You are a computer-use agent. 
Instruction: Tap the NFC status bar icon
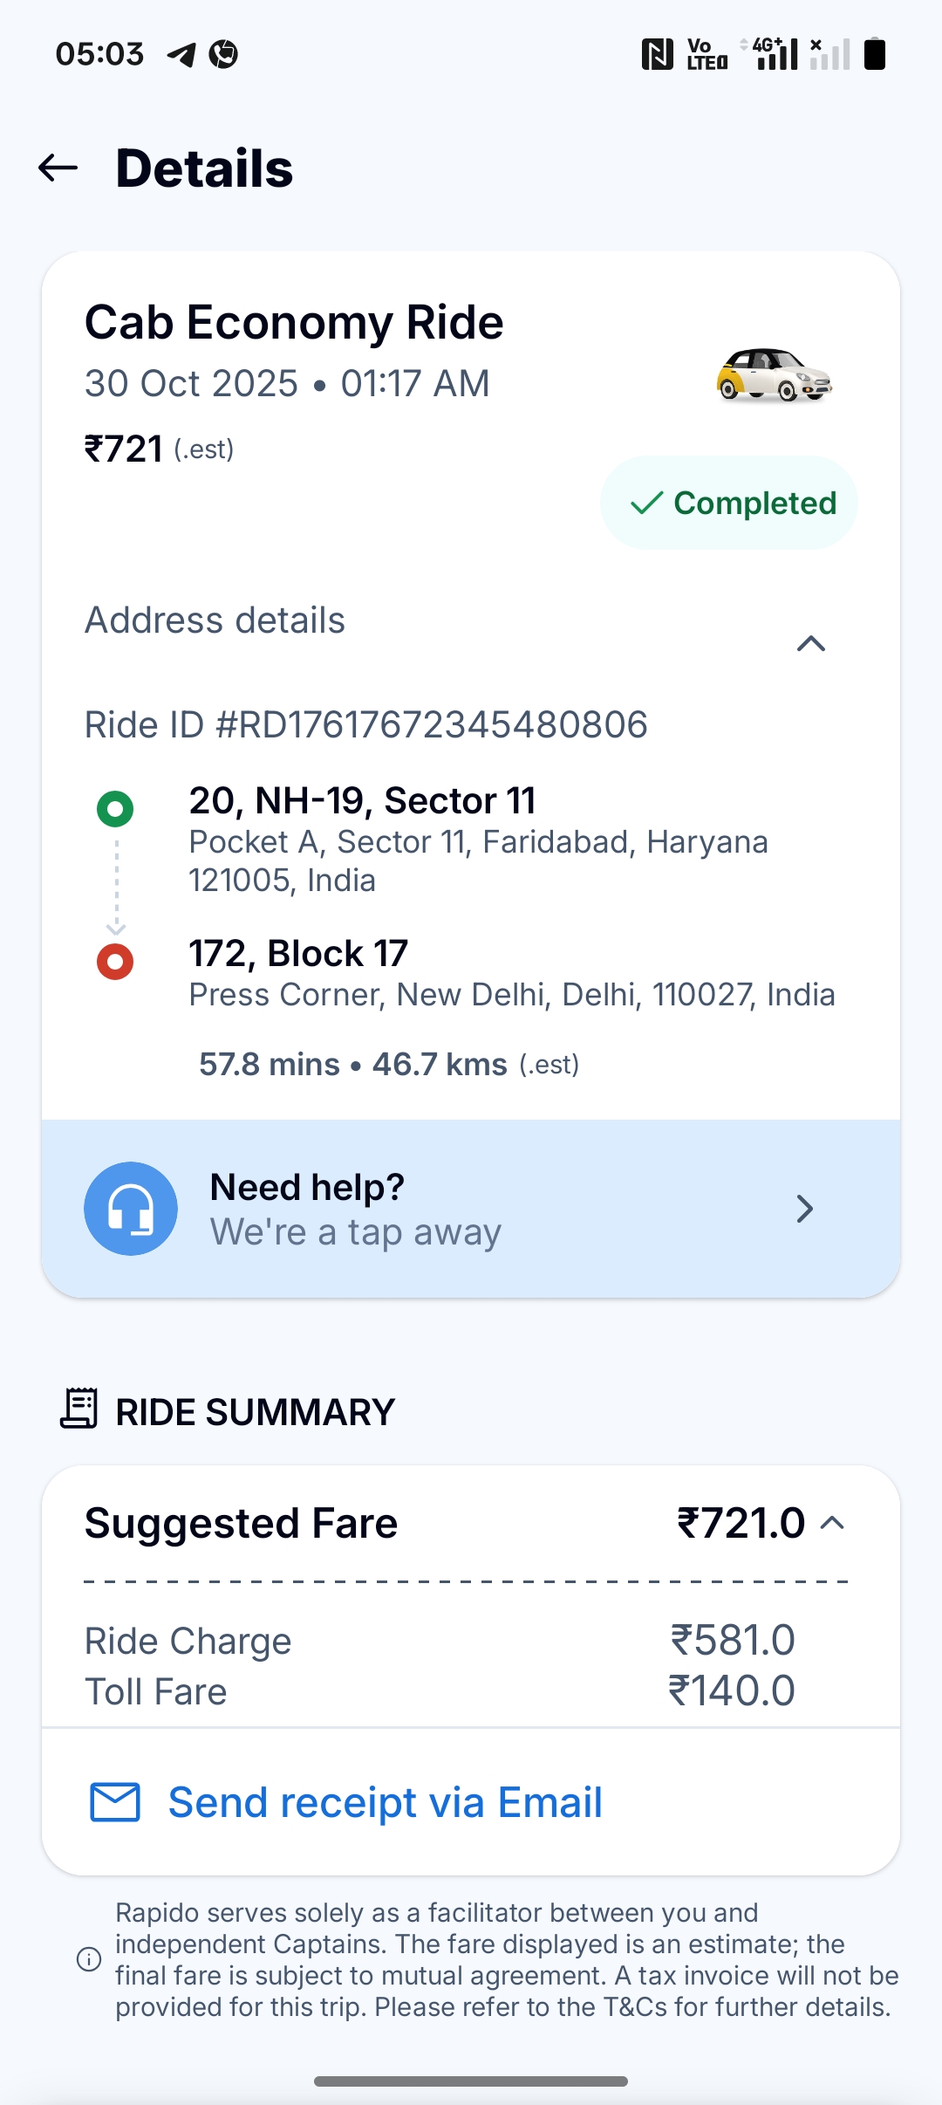(657, 54)
